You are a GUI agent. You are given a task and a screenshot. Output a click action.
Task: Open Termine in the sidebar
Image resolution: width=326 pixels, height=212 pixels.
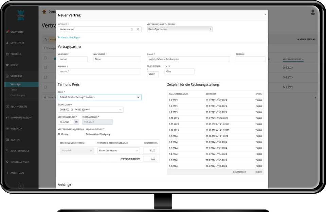pos(16,54)
